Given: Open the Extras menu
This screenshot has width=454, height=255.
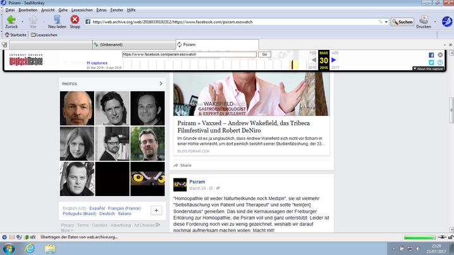Looking at the screenshot, I should coord(101,10).
